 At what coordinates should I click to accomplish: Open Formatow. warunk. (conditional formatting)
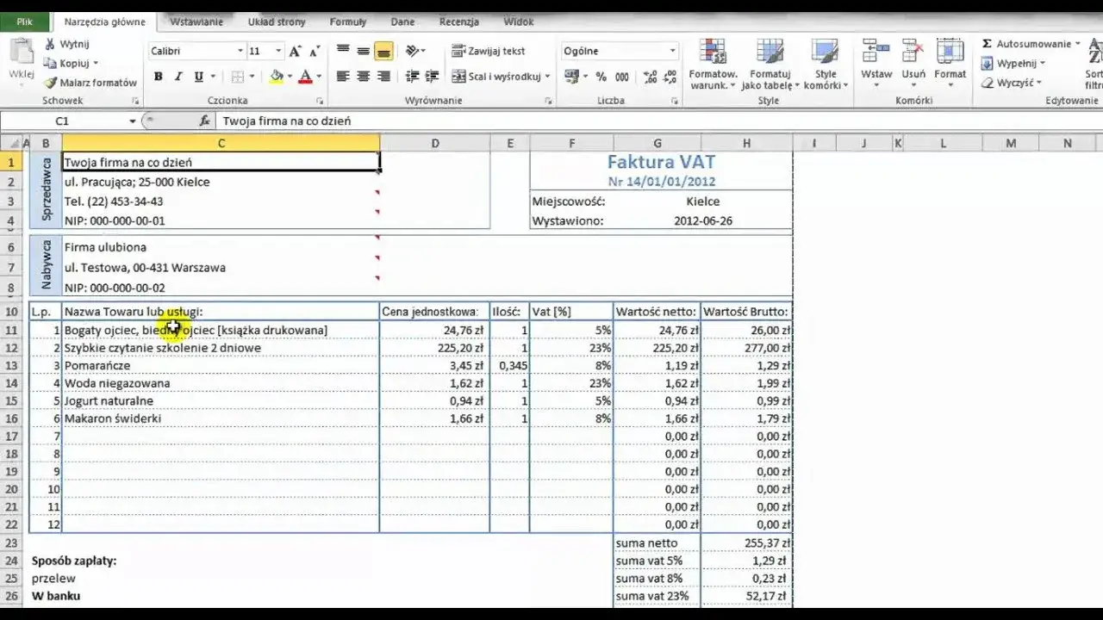click(713, 65)
